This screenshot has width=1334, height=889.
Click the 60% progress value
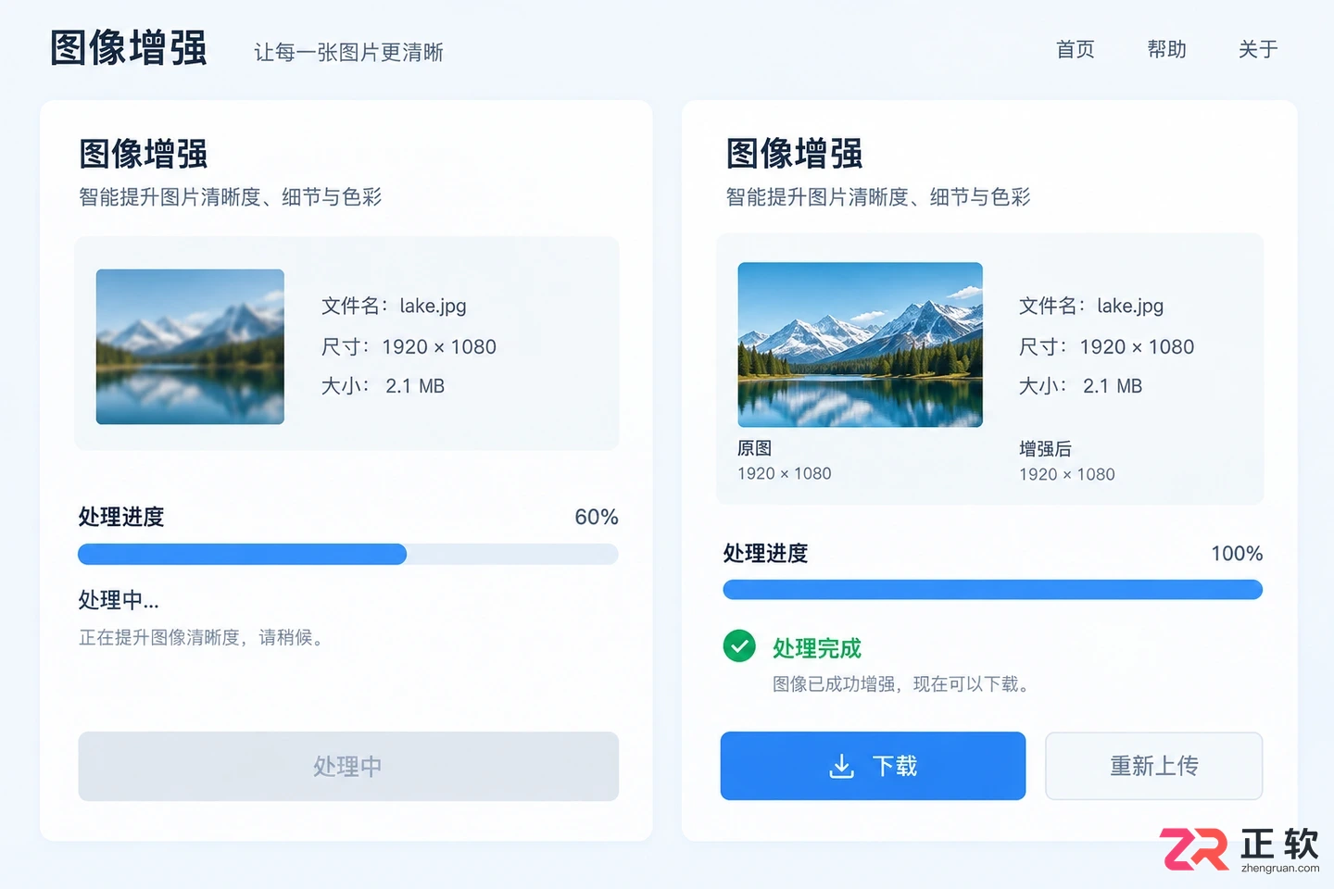(x=597, y=517)
